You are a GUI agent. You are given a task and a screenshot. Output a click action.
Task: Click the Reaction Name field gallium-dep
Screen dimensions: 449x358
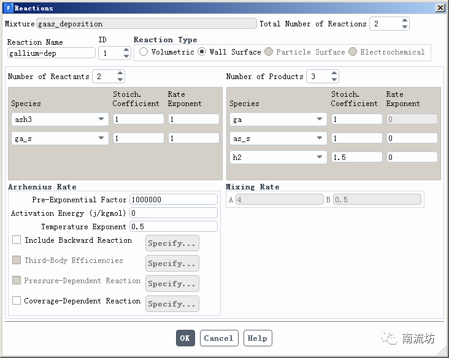coord(52,53)
